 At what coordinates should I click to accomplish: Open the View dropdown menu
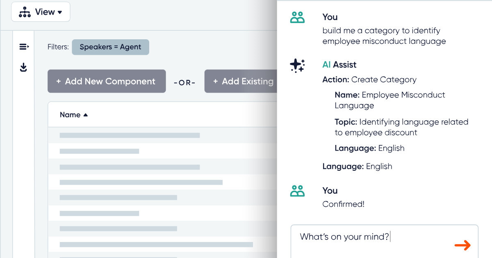pyautogui.click(x=41, y=12)
